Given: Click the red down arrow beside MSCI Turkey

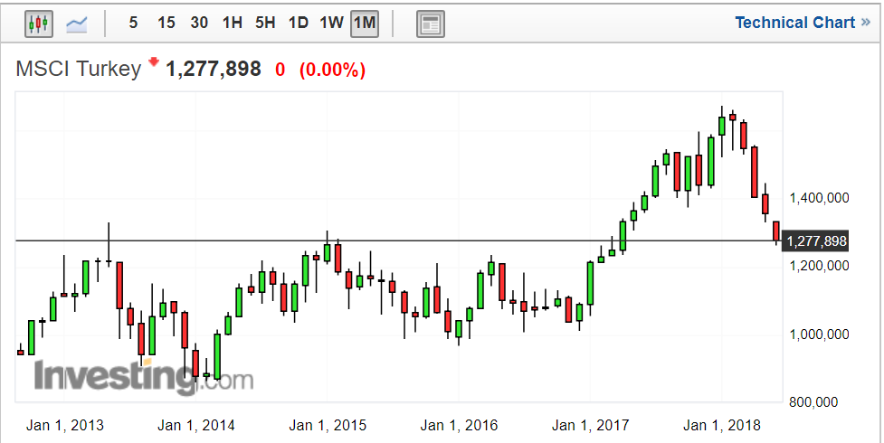Looking at the screenshot, I should [154, 62].
